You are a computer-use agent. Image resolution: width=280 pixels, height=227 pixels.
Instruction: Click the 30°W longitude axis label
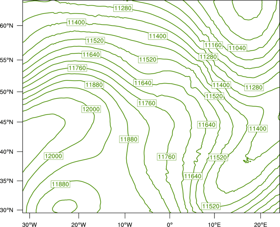click(x=29, y=225)
